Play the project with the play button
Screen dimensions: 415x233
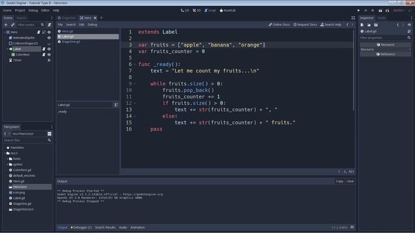pyautogui.click(x=359, y=10)
